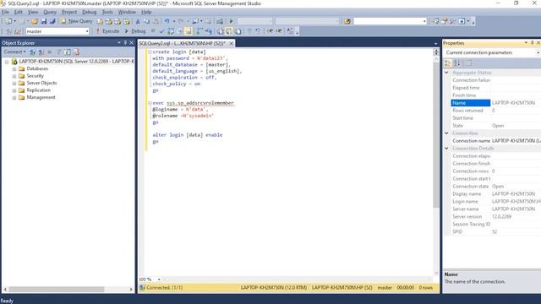Collapse the Aggregate Status section
Viewport: 541px width, 304px height.
[x=446, y=73]
